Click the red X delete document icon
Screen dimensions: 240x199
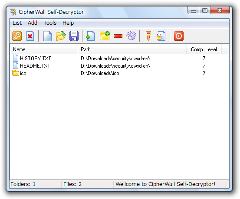point(30,36)
